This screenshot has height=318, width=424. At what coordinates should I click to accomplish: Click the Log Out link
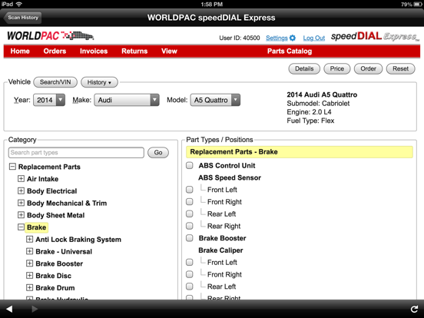313,38
